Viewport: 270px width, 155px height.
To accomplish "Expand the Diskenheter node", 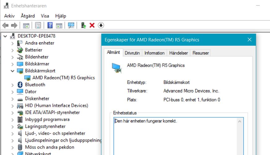I will coord(12,99).
